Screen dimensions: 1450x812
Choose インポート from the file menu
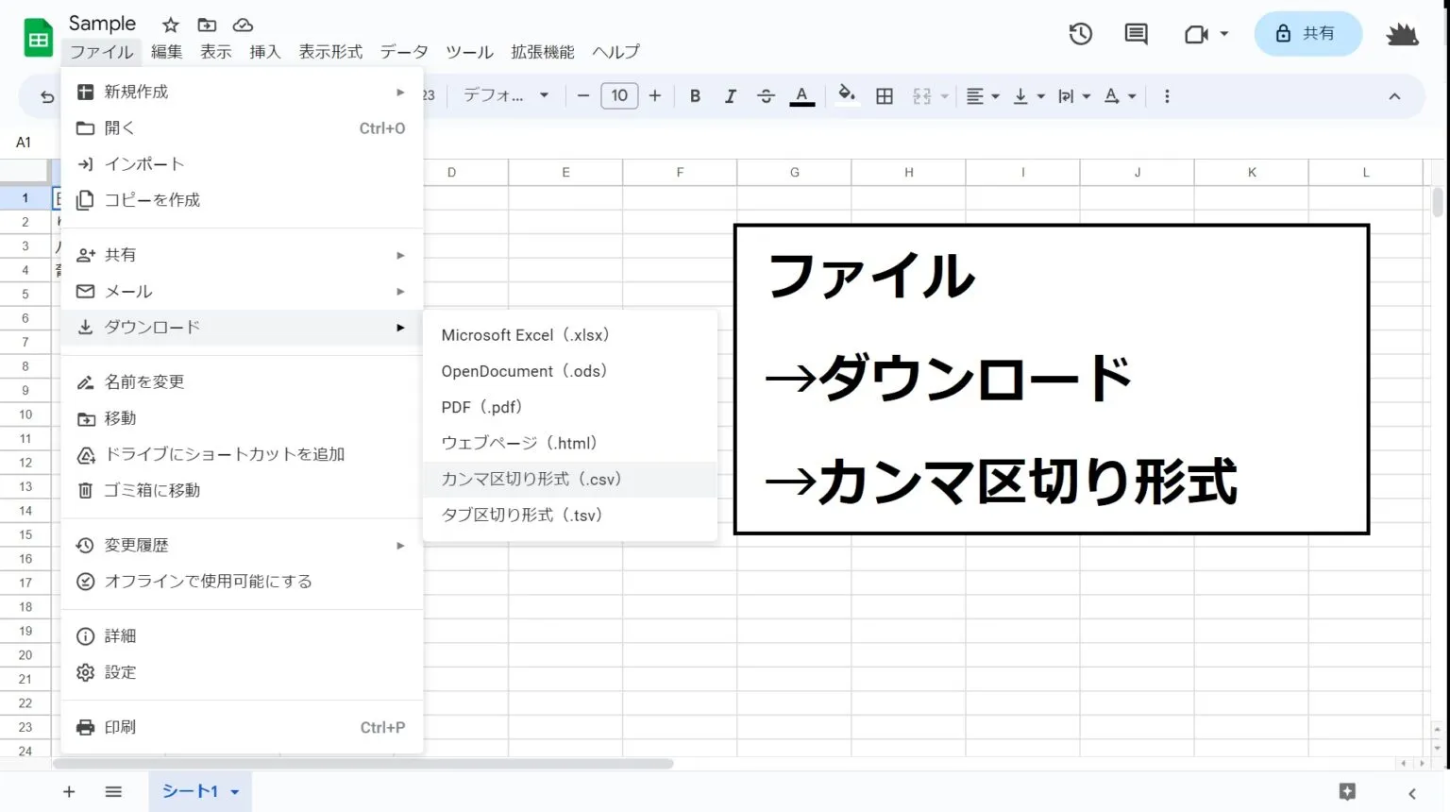click(242, 163)
